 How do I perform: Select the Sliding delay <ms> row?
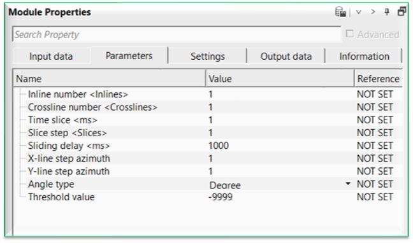click(x=208, y=146)
